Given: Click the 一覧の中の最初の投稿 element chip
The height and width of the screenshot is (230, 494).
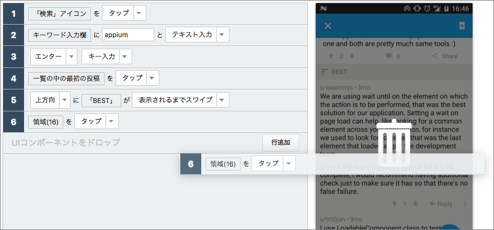Looking at the screenshot, I should 66,78.
